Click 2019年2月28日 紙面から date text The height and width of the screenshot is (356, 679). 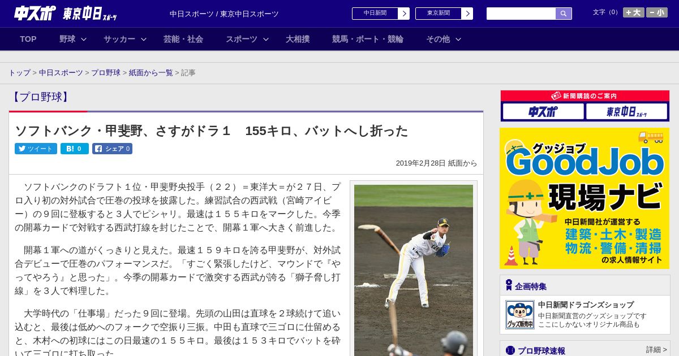click(x=436, y=163)
